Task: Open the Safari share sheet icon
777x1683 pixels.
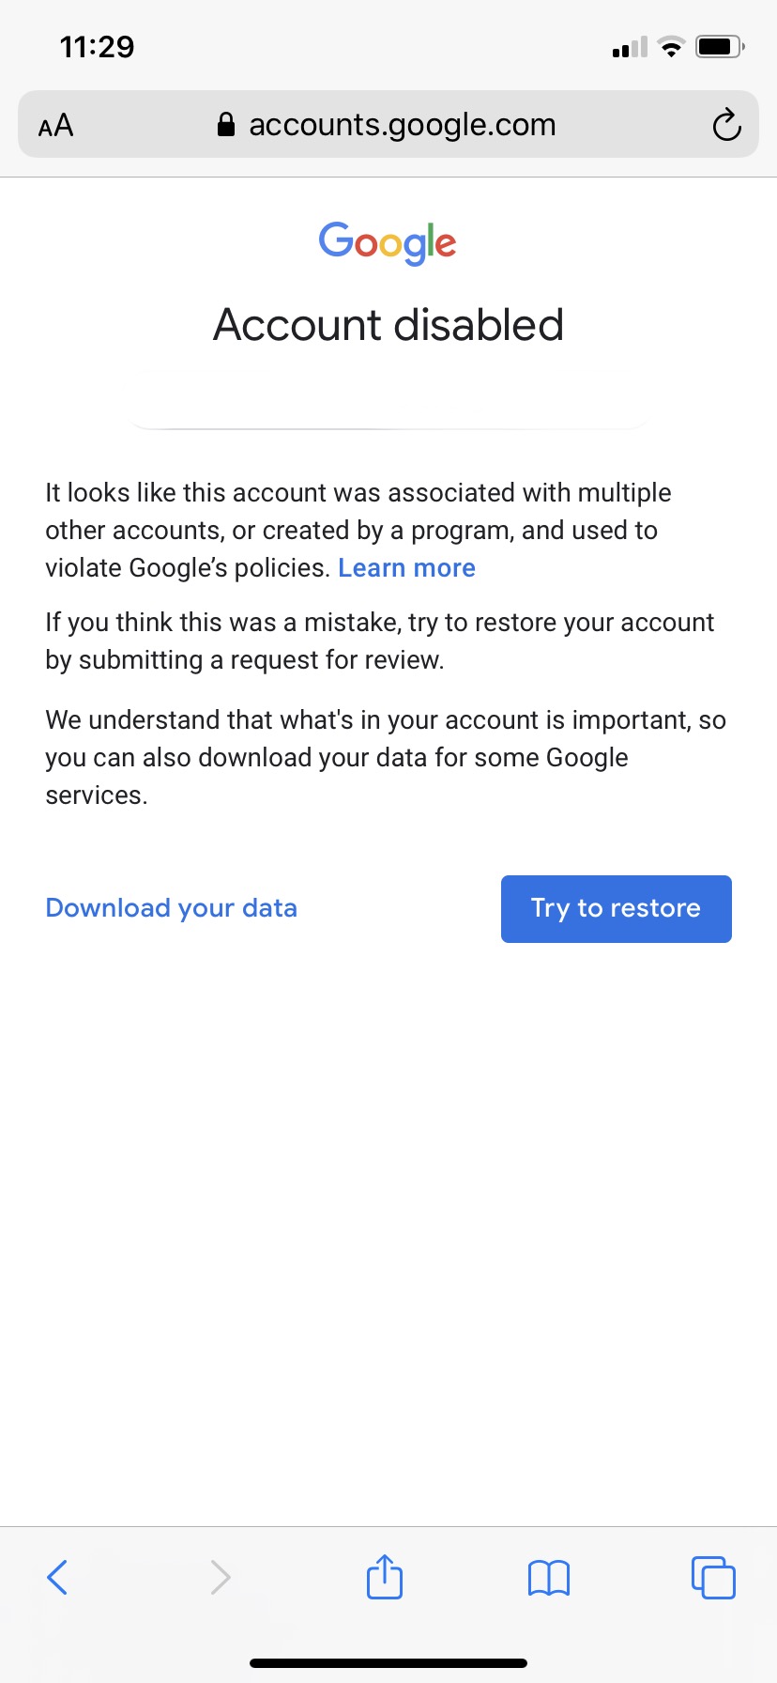Action: tap(385, 1576)
